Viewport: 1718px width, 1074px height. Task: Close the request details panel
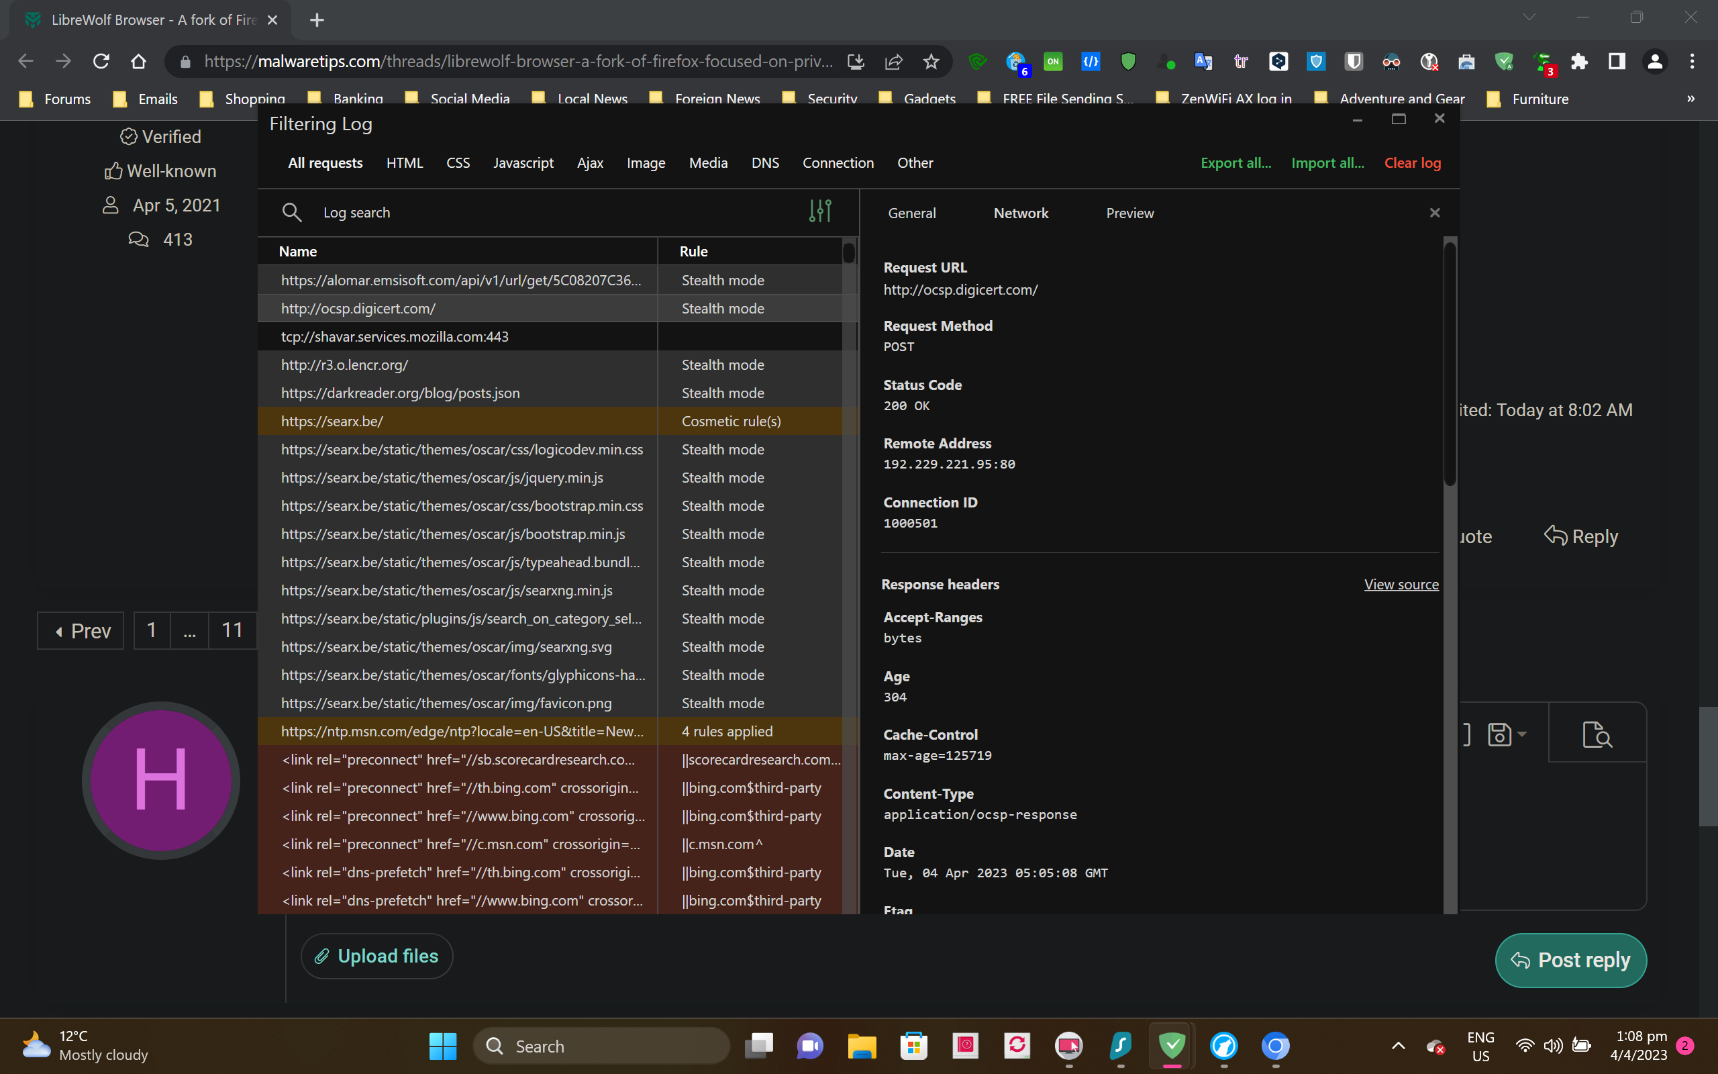point(1434,212)
